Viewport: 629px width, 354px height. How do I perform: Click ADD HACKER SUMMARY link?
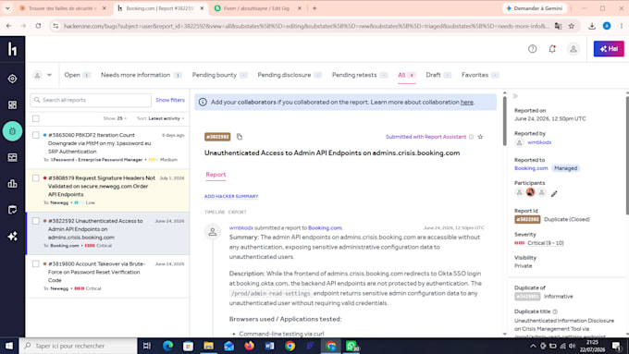coord(231,196)
